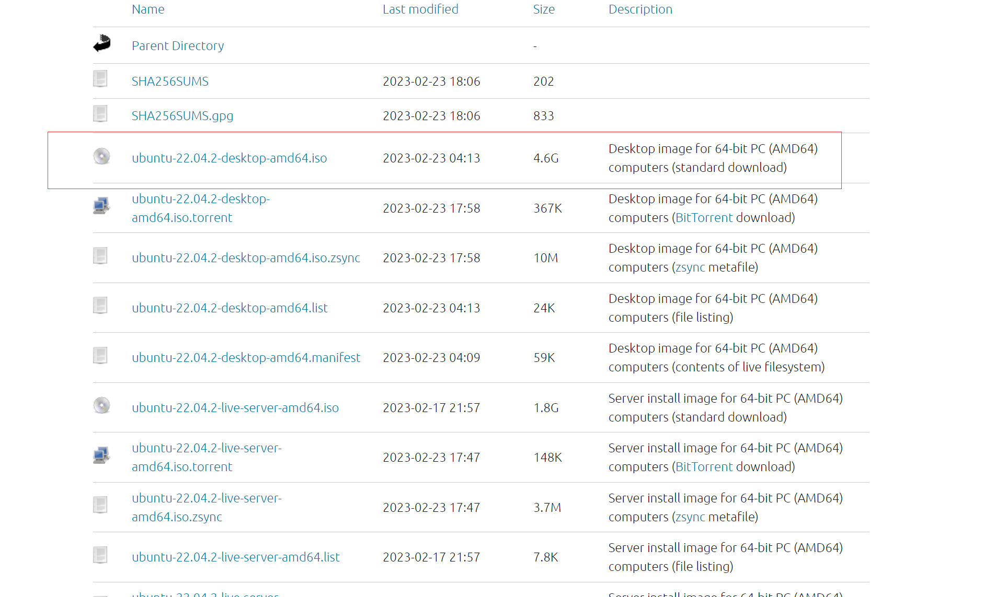The height and width of the screenshot is (597, 1007).
Task: Download ubuntu-22.04.2-desktop-amd64.iso
Action: pyautogui.click(x=230, y=158)
